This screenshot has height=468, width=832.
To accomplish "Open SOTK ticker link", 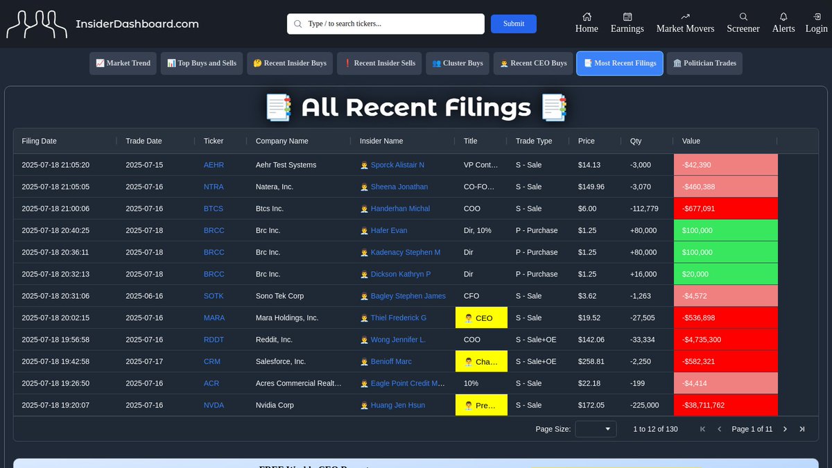I will [x=214, y=296].
